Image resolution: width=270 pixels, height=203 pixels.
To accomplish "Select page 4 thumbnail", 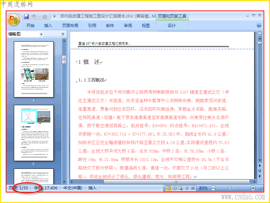I will coord(34,69).
